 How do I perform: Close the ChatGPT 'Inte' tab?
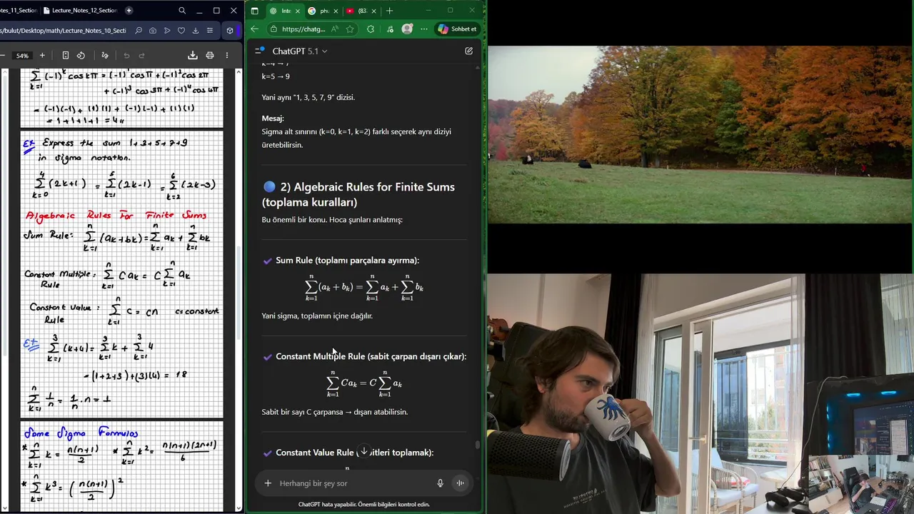pyautogui.click(x=298, y=11)
